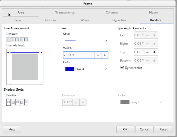Screen dimensions: 177x137
Task: Increase Bottom spacing with plus button
Action: pos(154,60)
